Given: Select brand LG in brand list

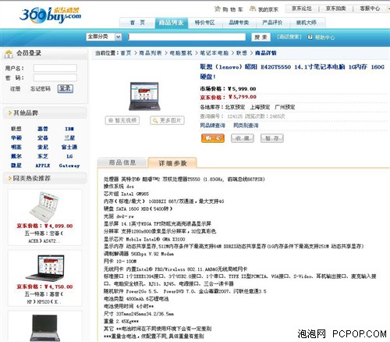Looking at the screenshot, I should pyautogui.click(x=69, y=156).
